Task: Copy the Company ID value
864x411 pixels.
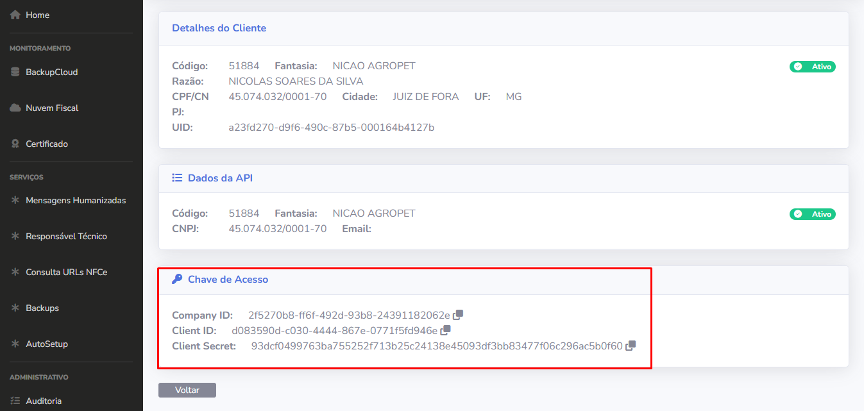Action: point(458,315)
